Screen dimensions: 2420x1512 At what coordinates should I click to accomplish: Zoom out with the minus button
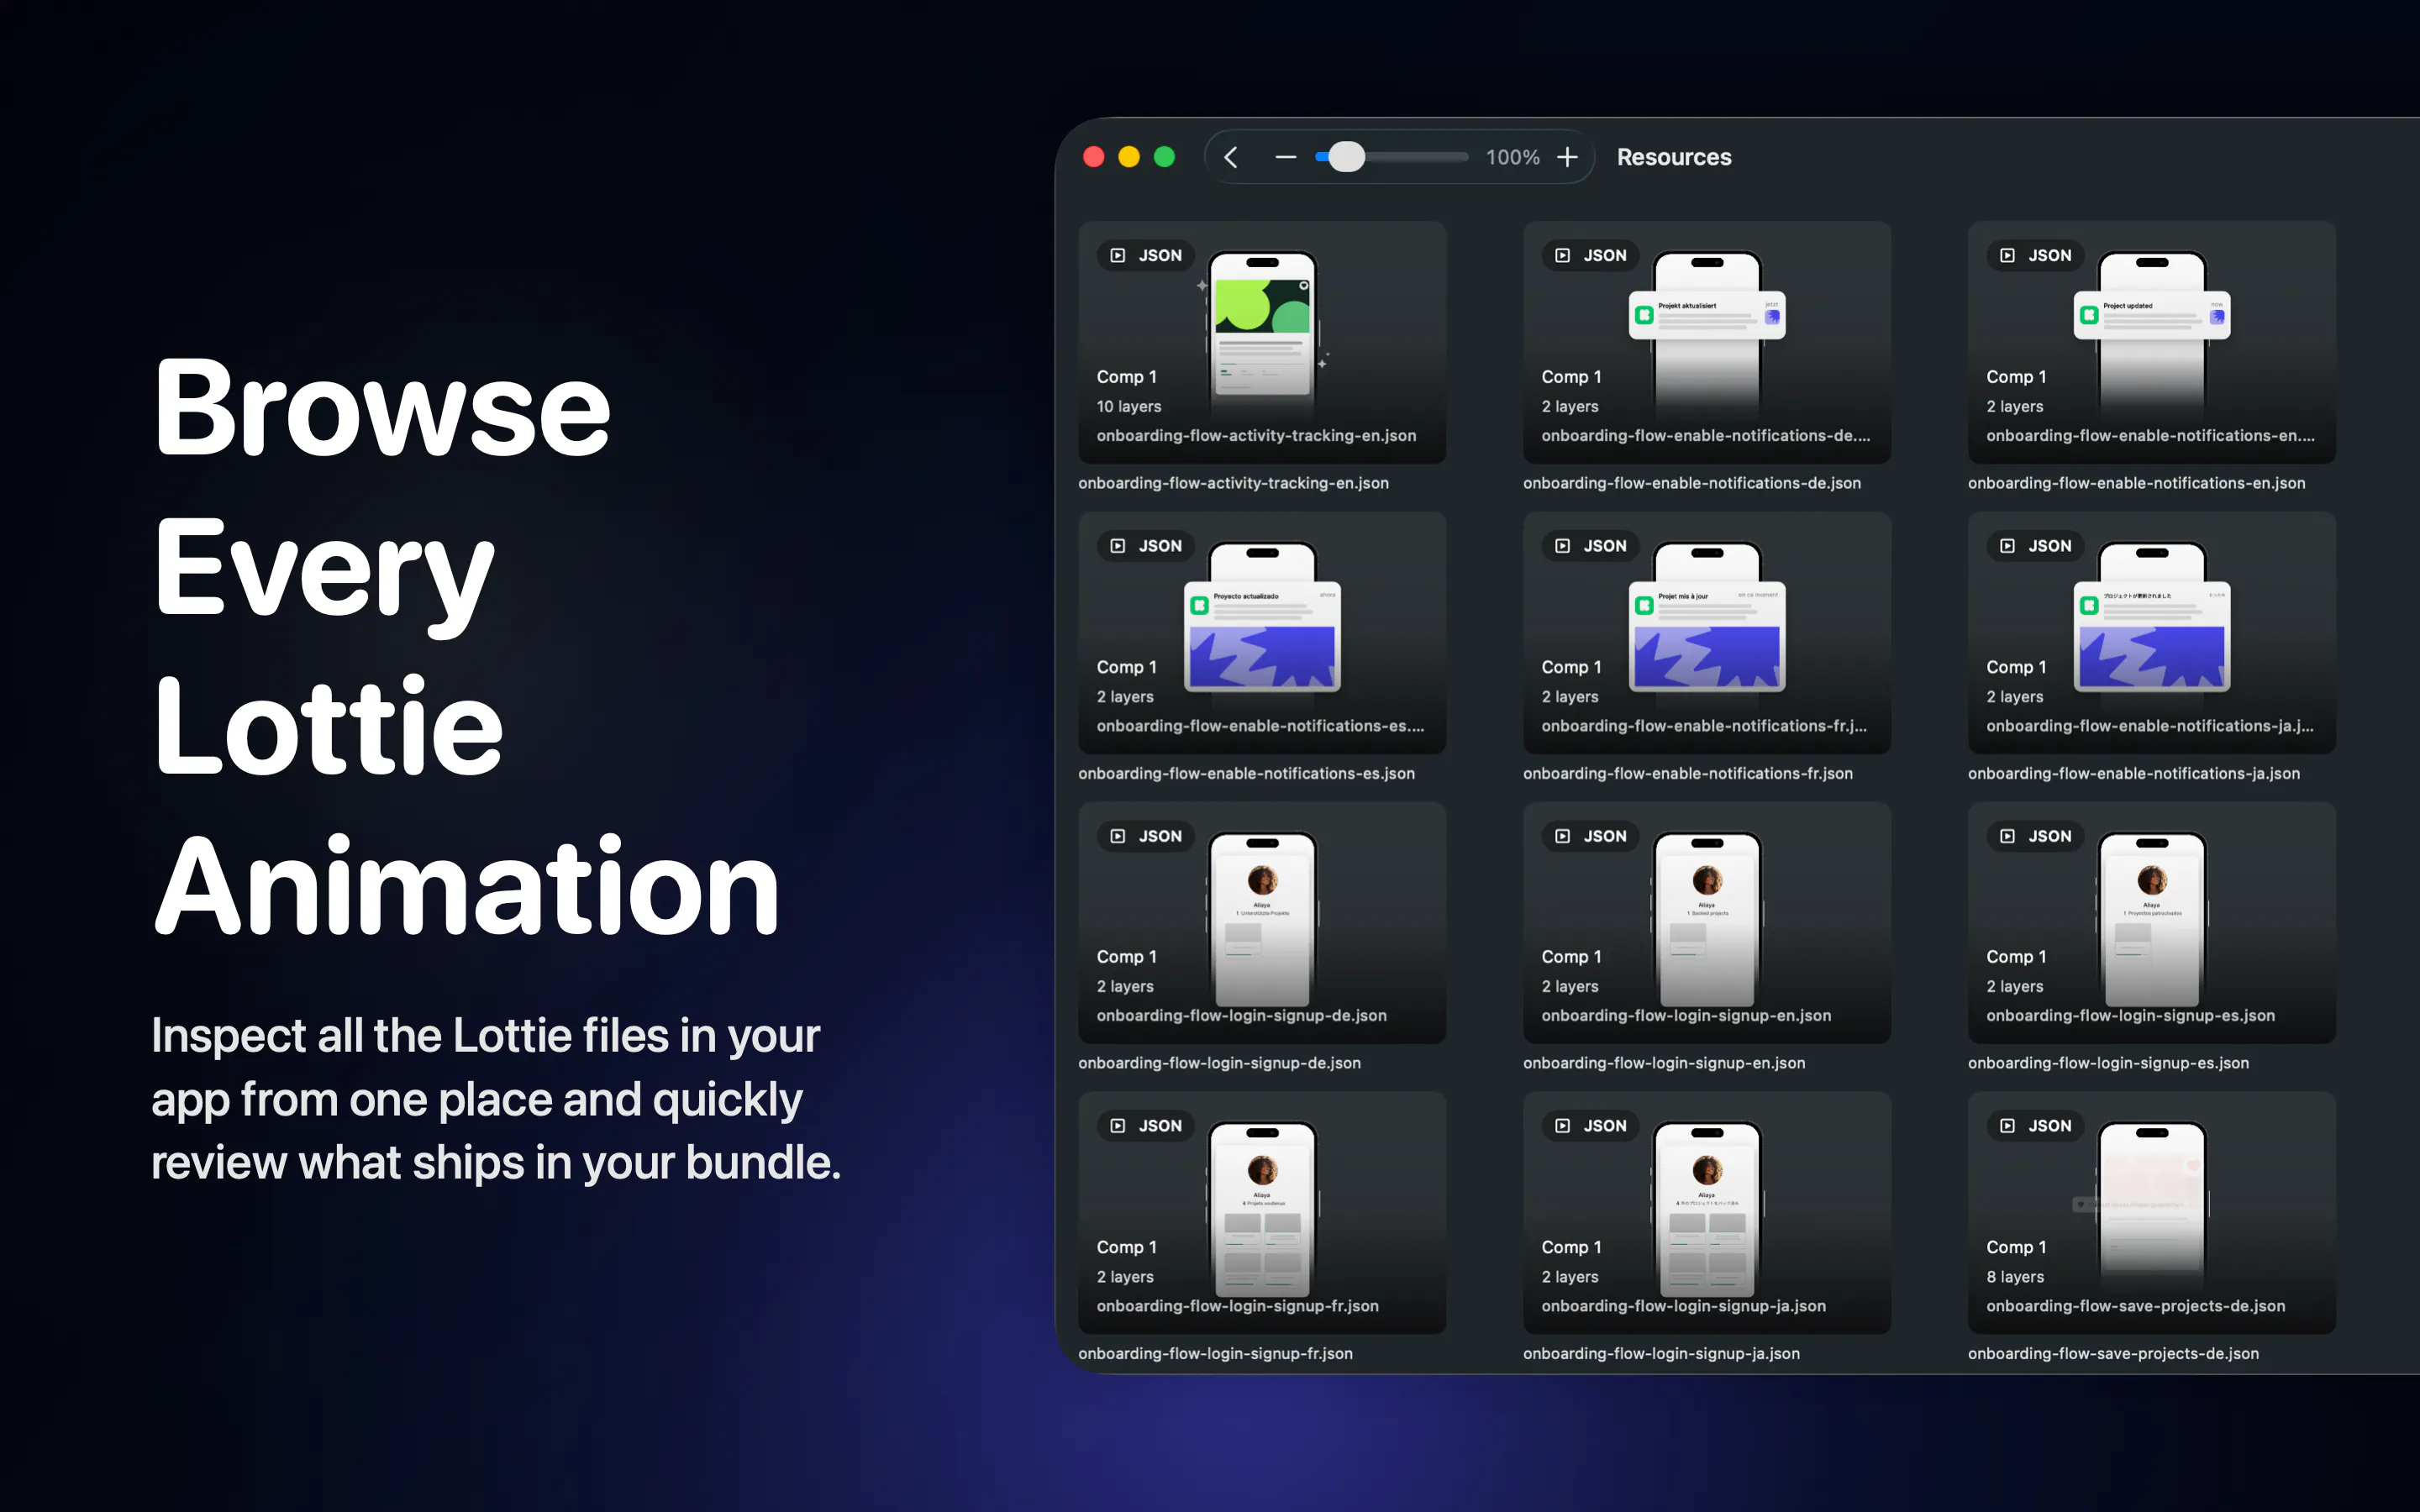[1286, 157]
